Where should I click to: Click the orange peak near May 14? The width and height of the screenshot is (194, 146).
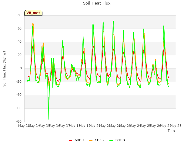(x=33, y=23)
